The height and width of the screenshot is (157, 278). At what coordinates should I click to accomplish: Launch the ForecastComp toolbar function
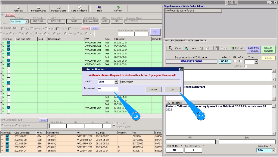coord(39,9)
